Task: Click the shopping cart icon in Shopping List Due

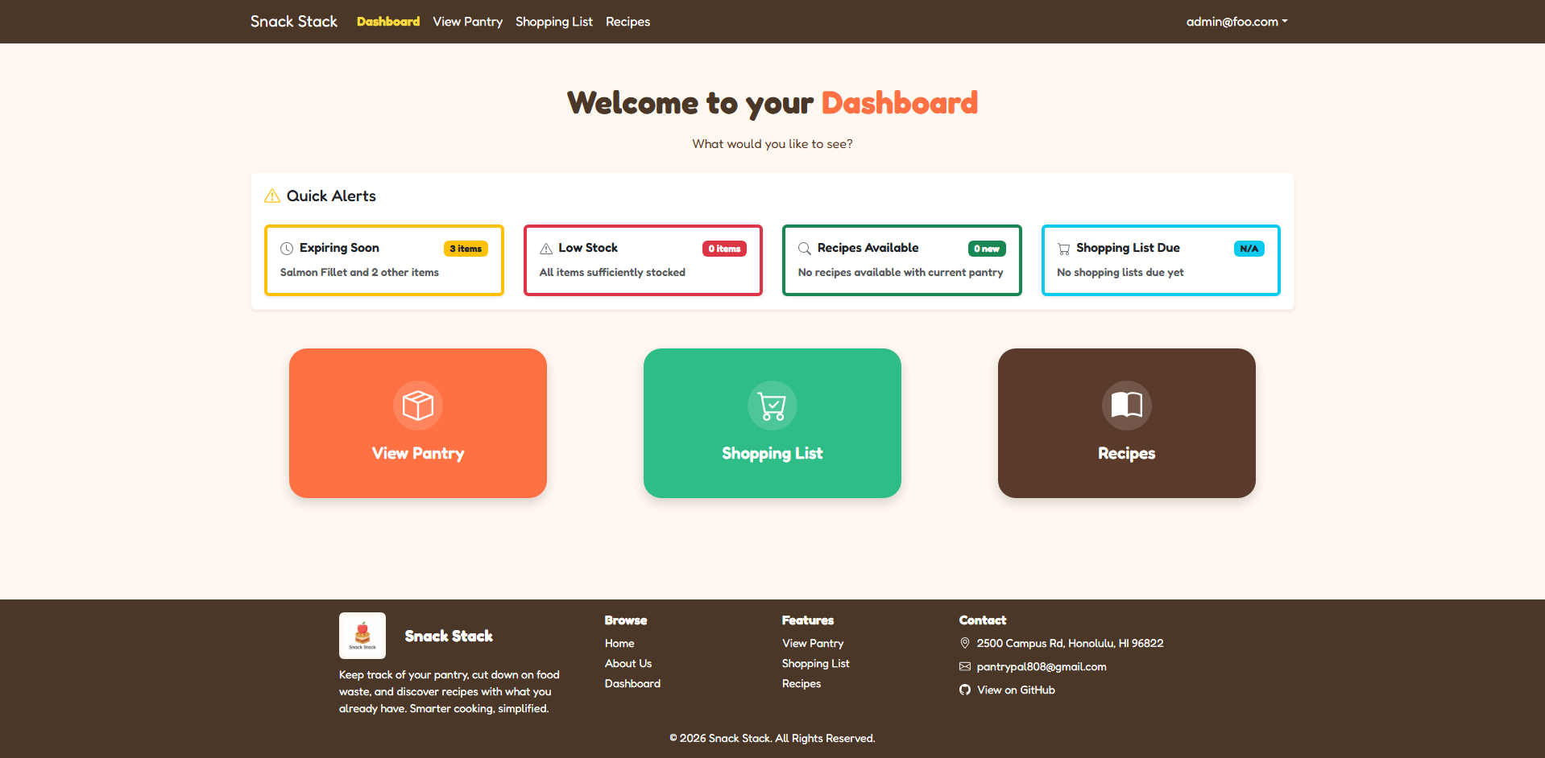Action: point(1062,248)
